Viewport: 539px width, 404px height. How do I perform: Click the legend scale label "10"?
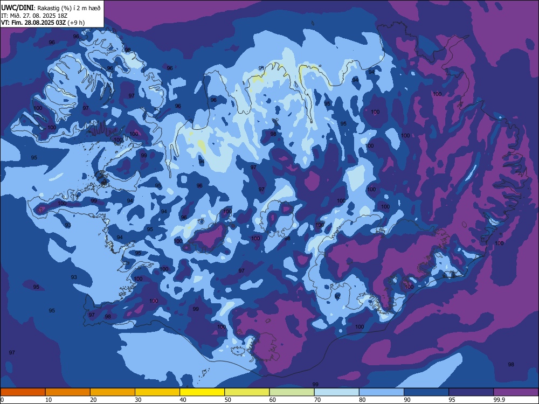click(49, 400)
